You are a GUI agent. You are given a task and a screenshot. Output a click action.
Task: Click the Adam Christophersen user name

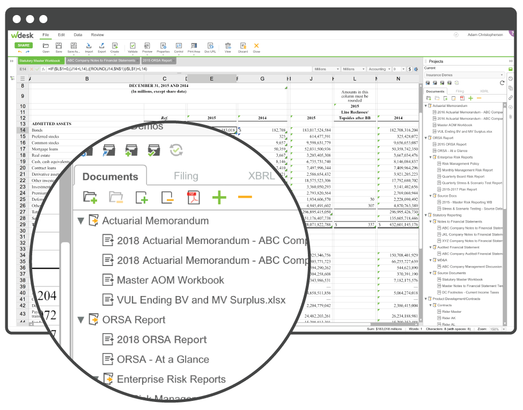pos(485,35)
